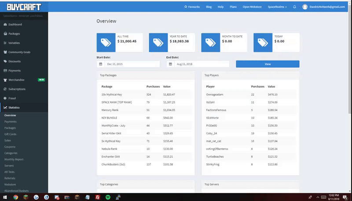Click the View button

(x=268, y=64)
